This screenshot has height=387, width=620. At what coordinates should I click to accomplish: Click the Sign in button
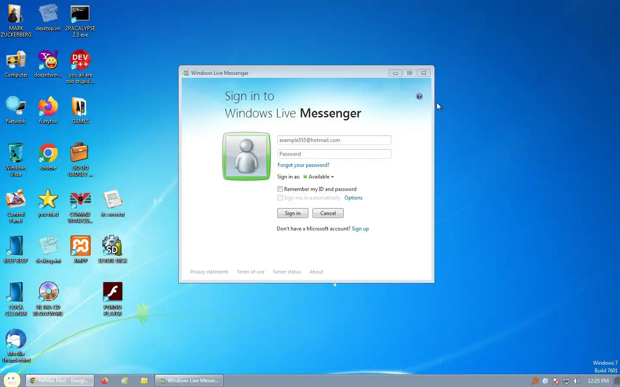tap(293, 213)
